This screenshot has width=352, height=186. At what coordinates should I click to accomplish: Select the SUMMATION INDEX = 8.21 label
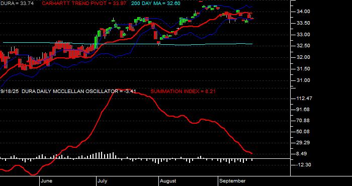click(183, 91)
